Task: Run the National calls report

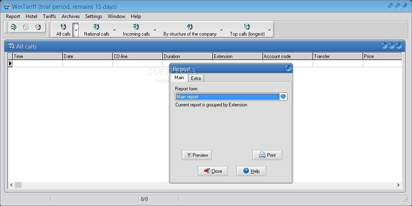Action: click(97, 30)
